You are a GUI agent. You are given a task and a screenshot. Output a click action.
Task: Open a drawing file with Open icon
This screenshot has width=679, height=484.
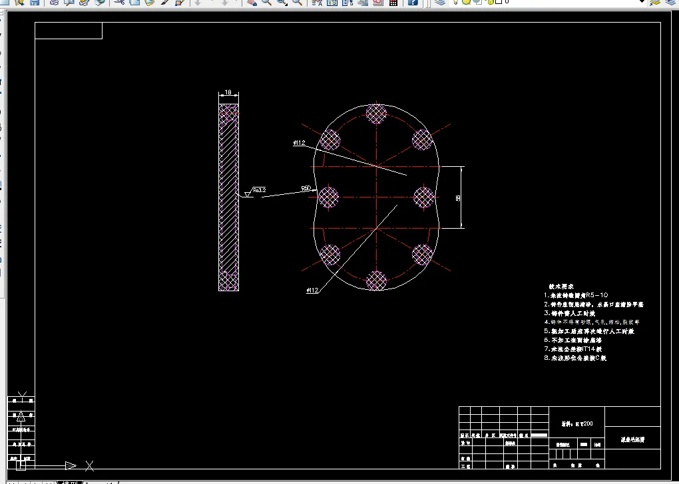tap(19, 3)
